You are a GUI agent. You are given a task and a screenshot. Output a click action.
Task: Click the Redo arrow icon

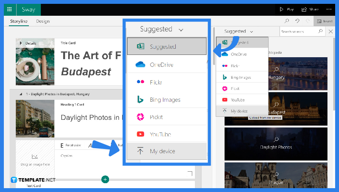pyautogui.click(x=308, y=21)
